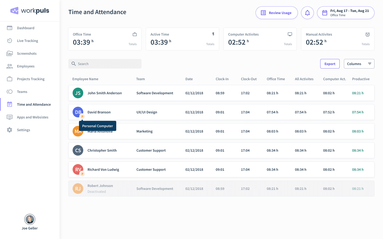Select the Live Tracking stopwatch icon

[10, 41]
